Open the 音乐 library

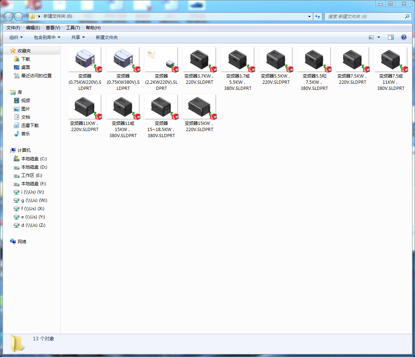pyautogui.click(x=26, y=134)
